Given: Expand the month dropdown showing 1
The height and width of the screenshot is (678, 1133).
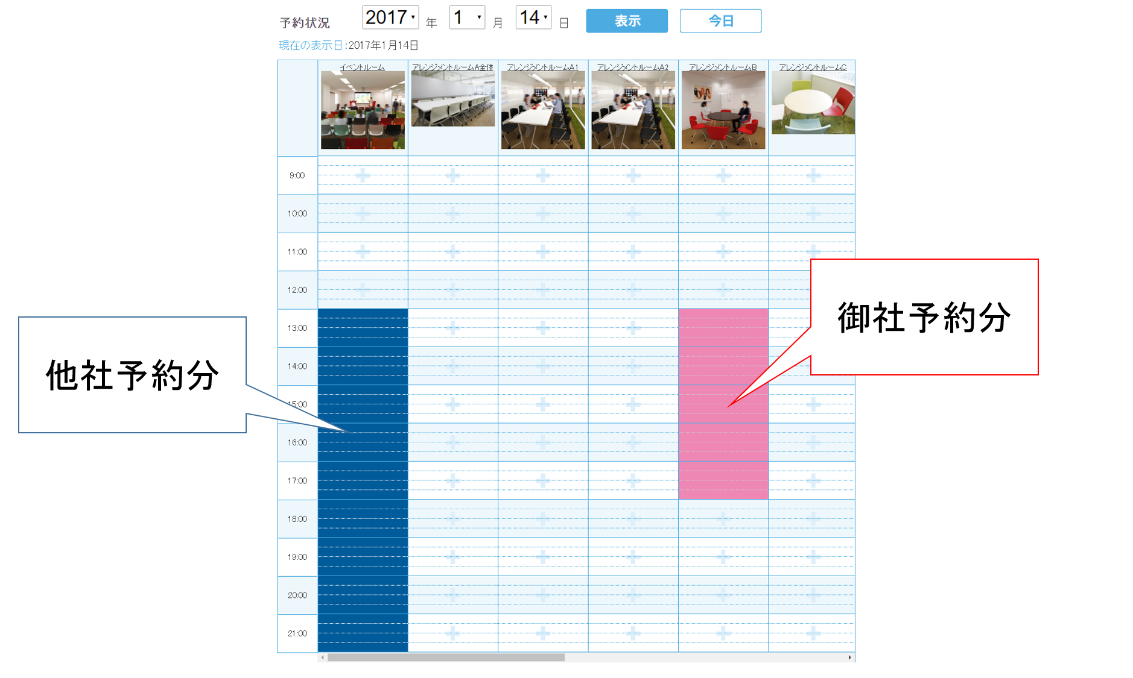Looking at the screenshot, I should 467,17.
